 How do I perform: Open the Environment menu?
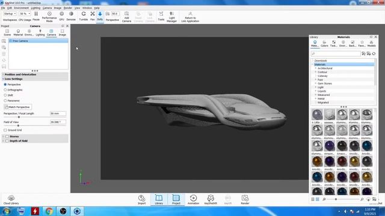click(x=22, y=8)
